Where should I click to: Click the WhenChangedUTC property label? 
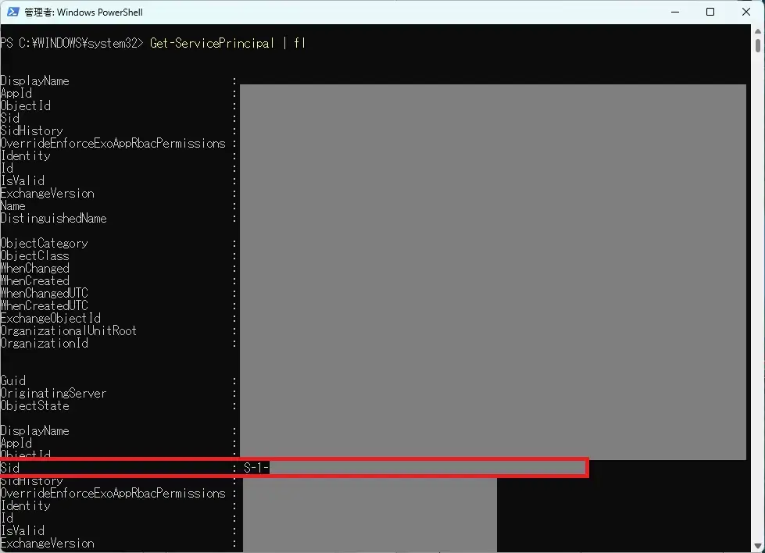45,294
